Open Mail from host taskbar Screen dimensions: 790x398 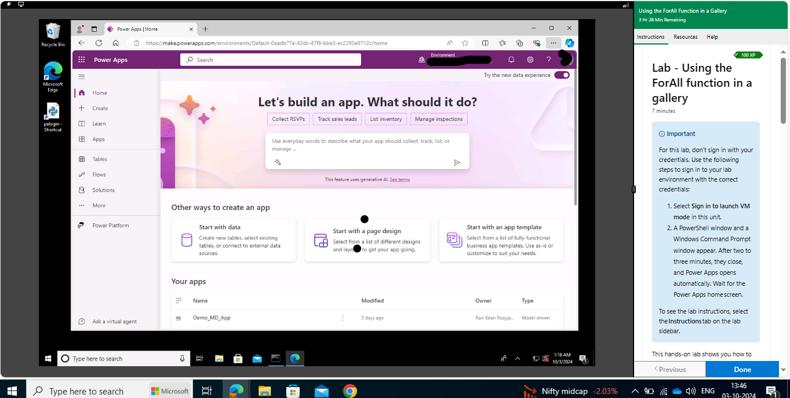pyautogui.click(x=322, y=391)
